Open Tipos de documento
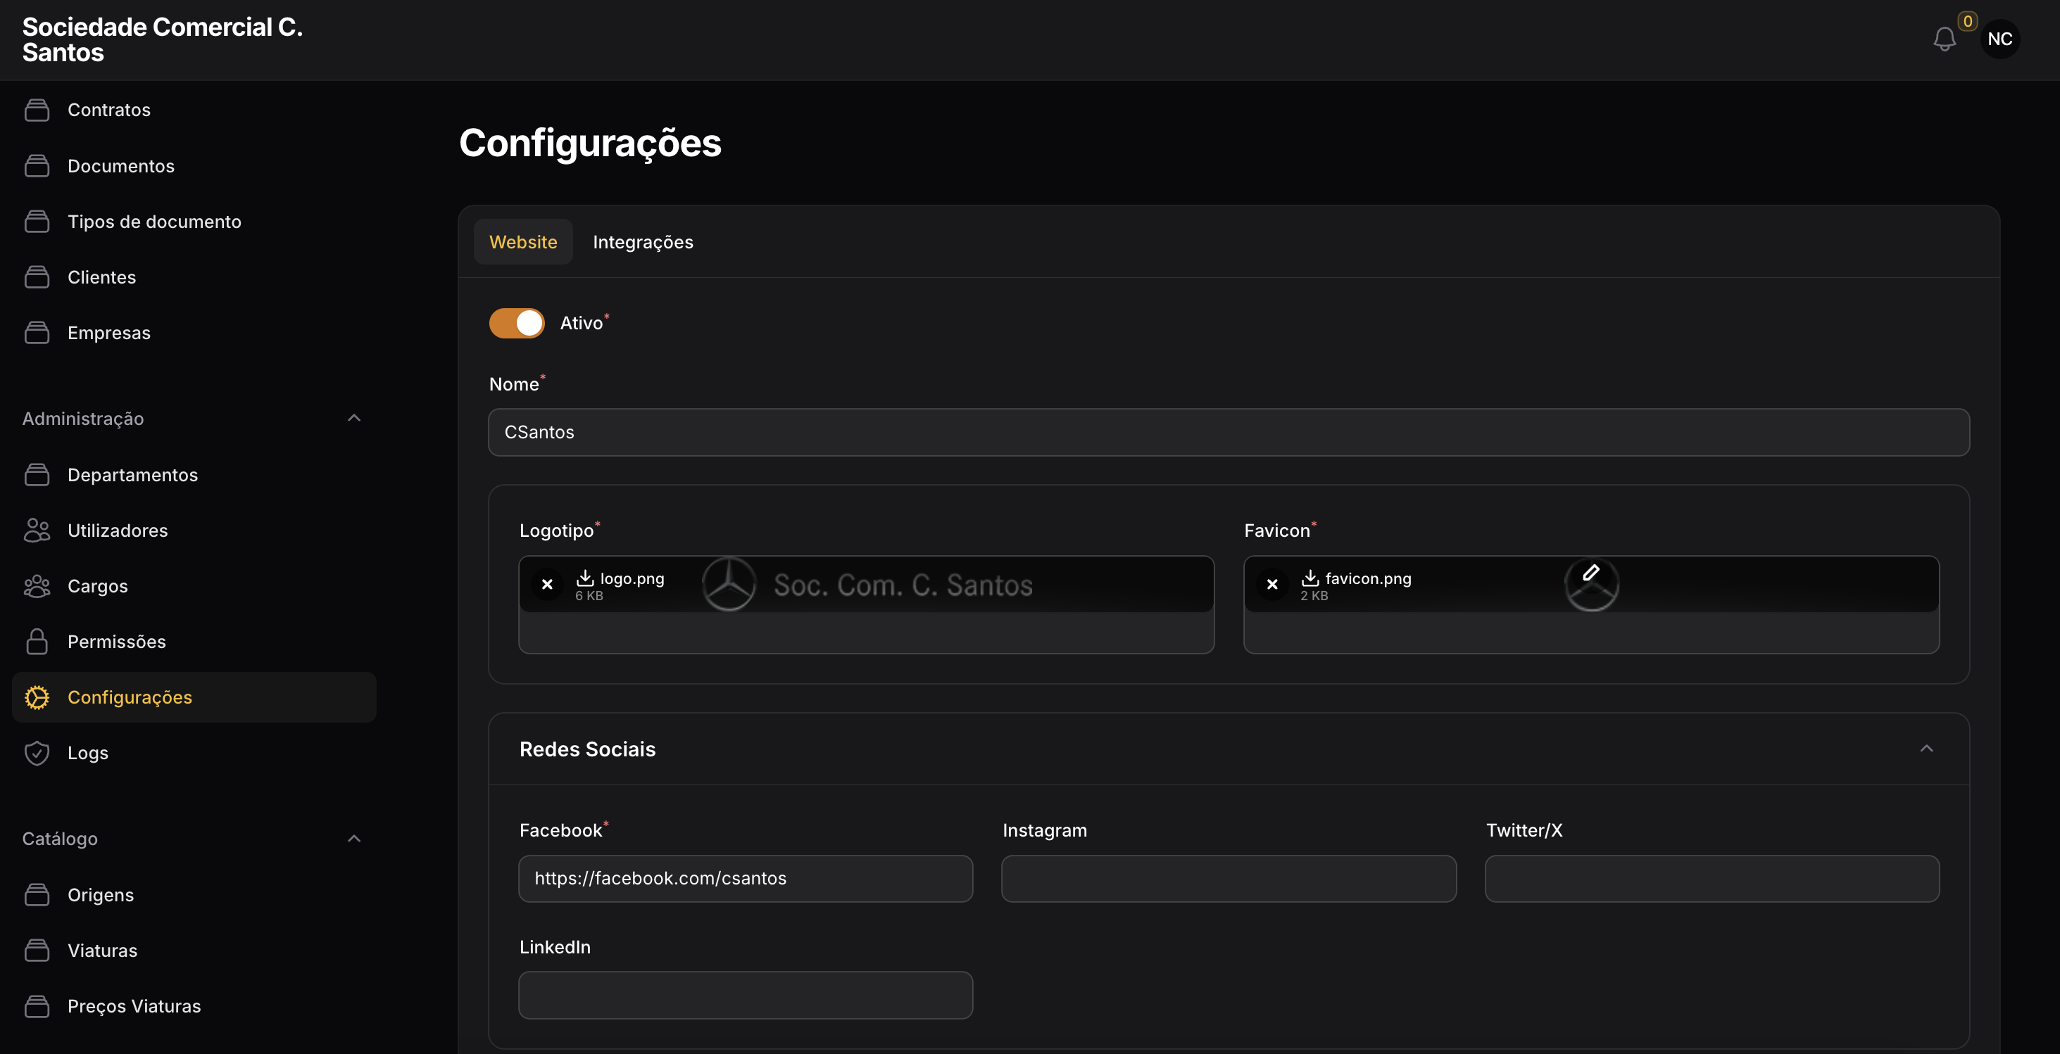 153,222
